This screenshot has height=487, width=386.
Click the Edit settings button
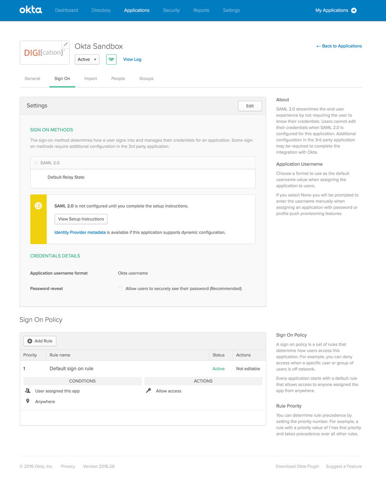[x=250, y=106]
